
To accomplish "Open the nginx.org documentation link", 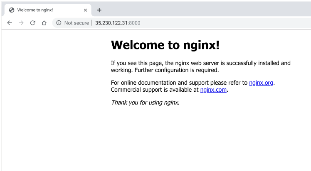I will click(x=261, y=83).
